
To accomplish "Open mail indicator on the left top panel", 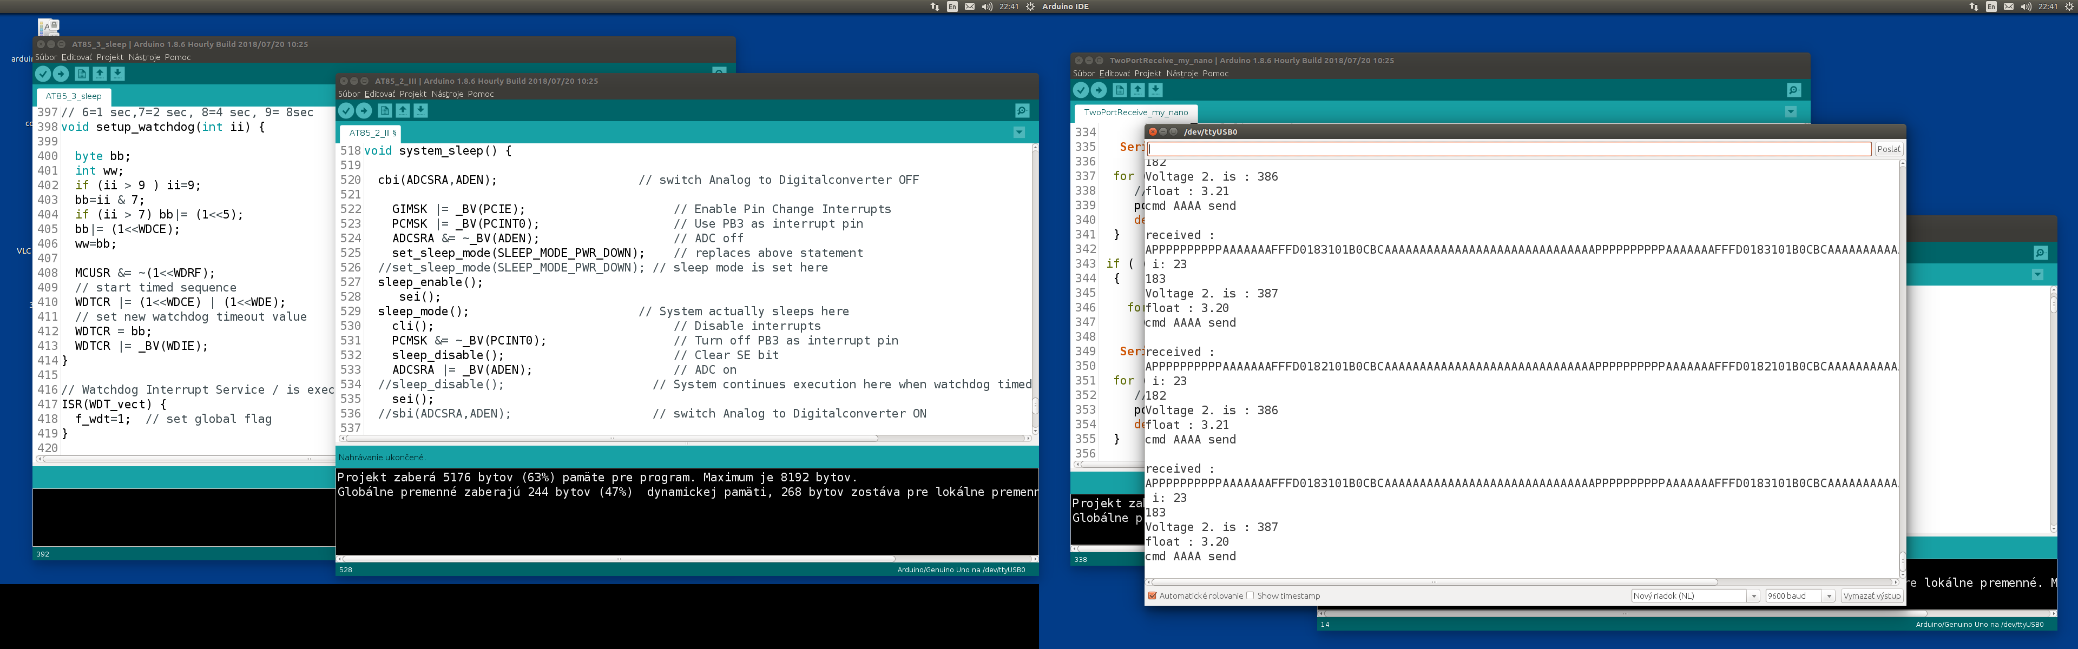I will click(970, 6).
